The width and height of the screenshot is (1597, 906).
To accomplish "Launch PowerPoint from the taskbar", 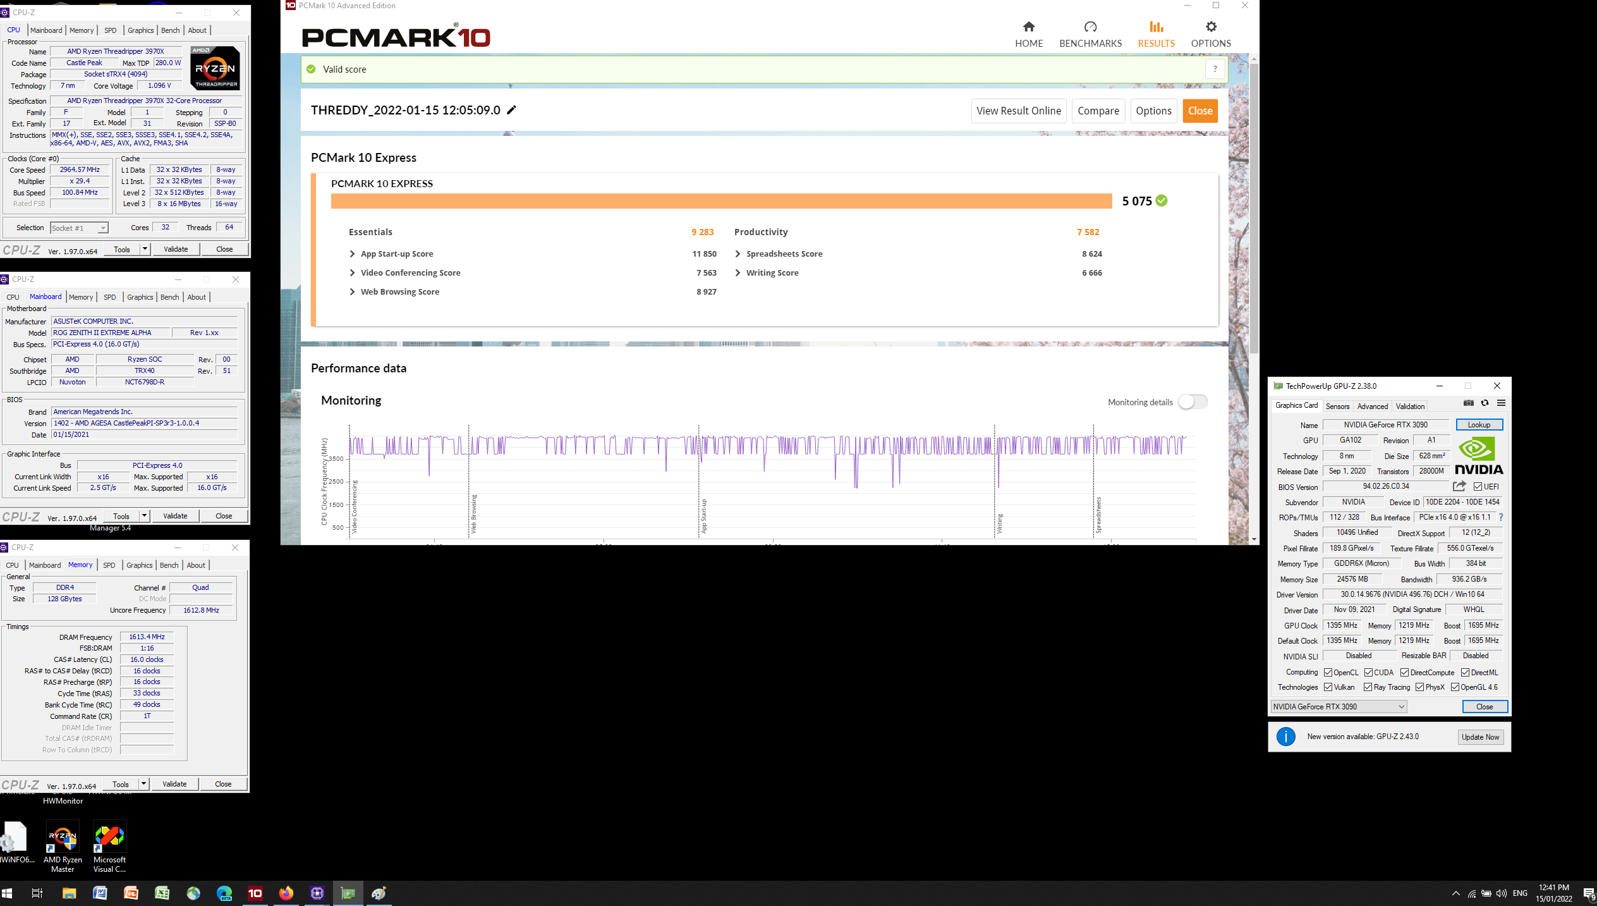I will 131,893.
